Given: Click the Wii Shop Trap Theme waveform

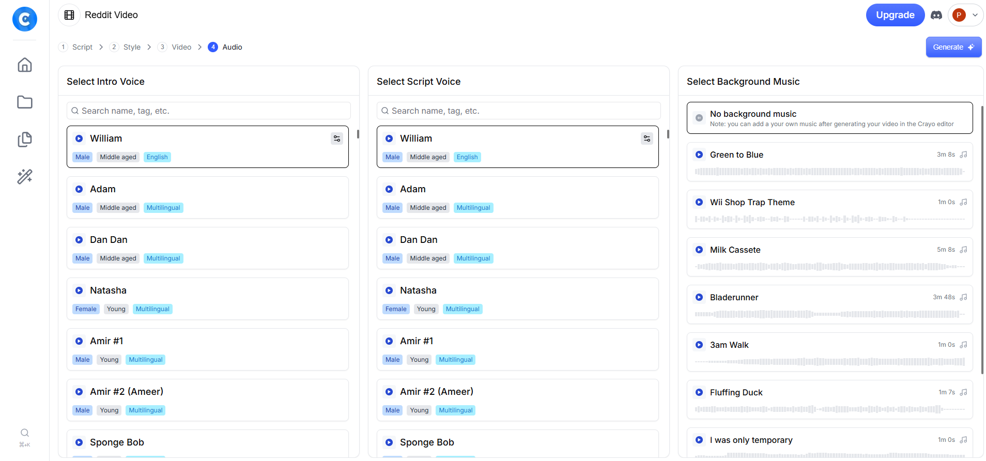Looking at the screenshot, I should [x=829, y=219].
